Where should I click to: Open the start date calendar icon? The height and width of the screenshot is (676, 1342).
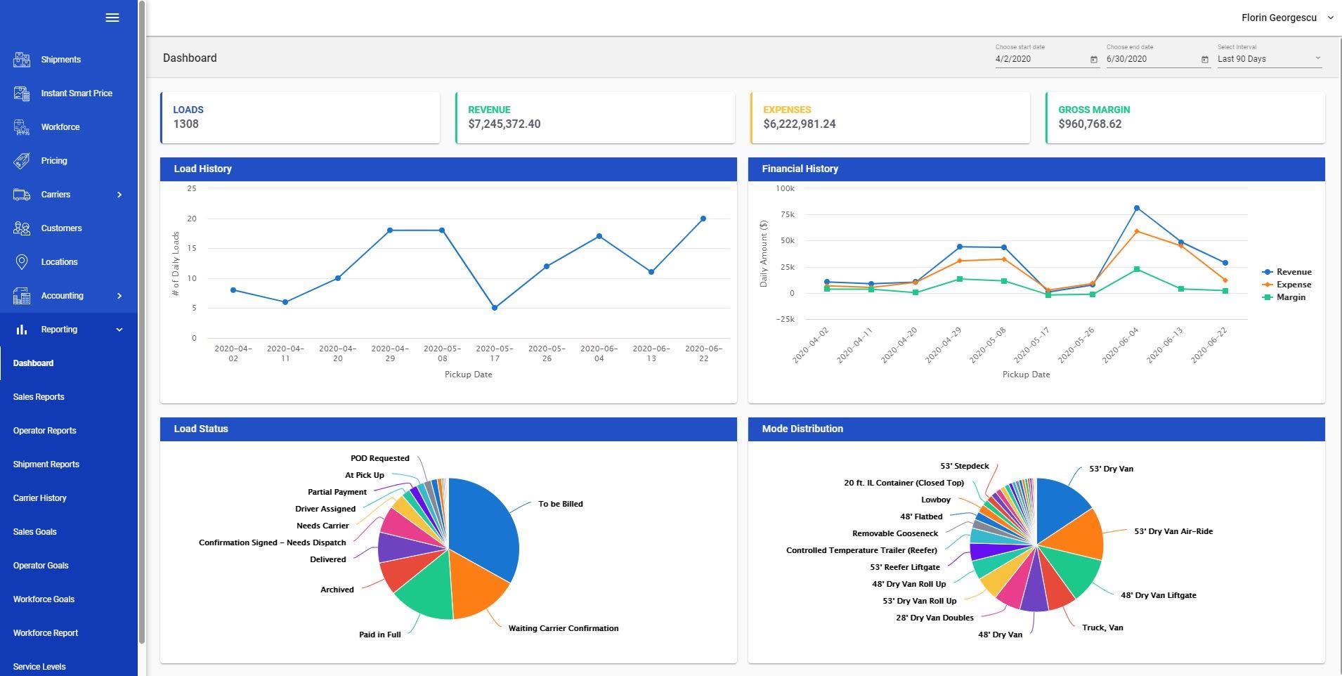point(1094,60)
